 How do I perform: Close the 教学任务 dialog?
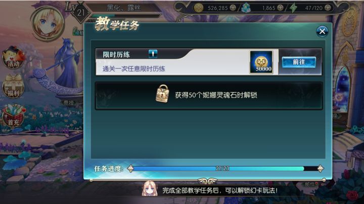(322, 31)
